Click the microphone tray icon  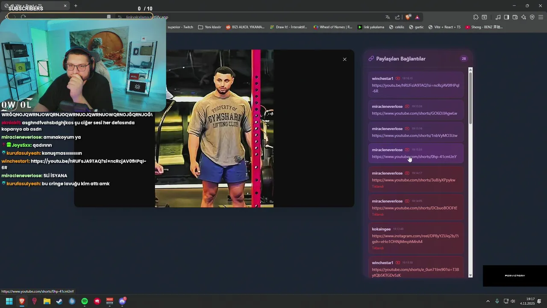[497, 301]
